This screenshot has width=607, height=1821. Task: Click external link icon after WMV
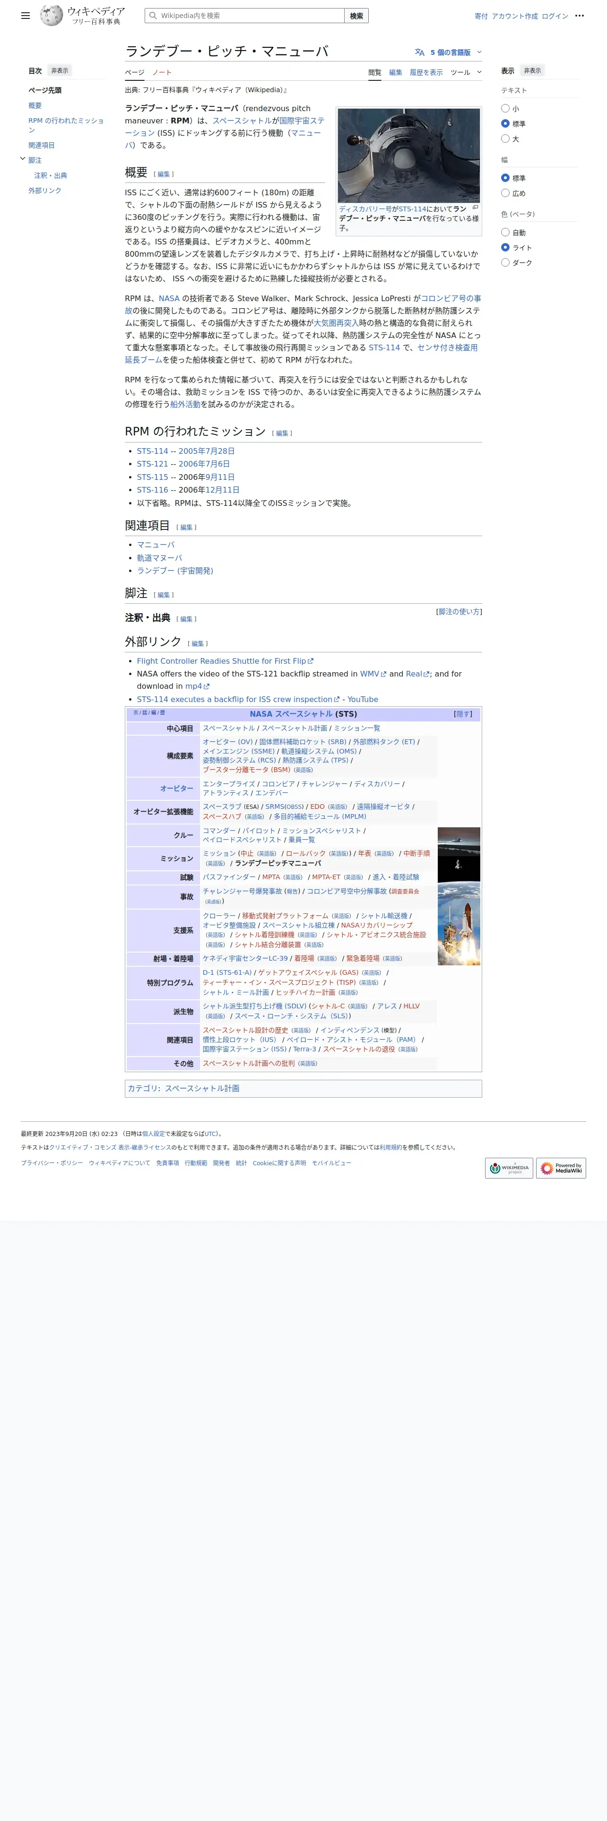[x=384, y=675]
